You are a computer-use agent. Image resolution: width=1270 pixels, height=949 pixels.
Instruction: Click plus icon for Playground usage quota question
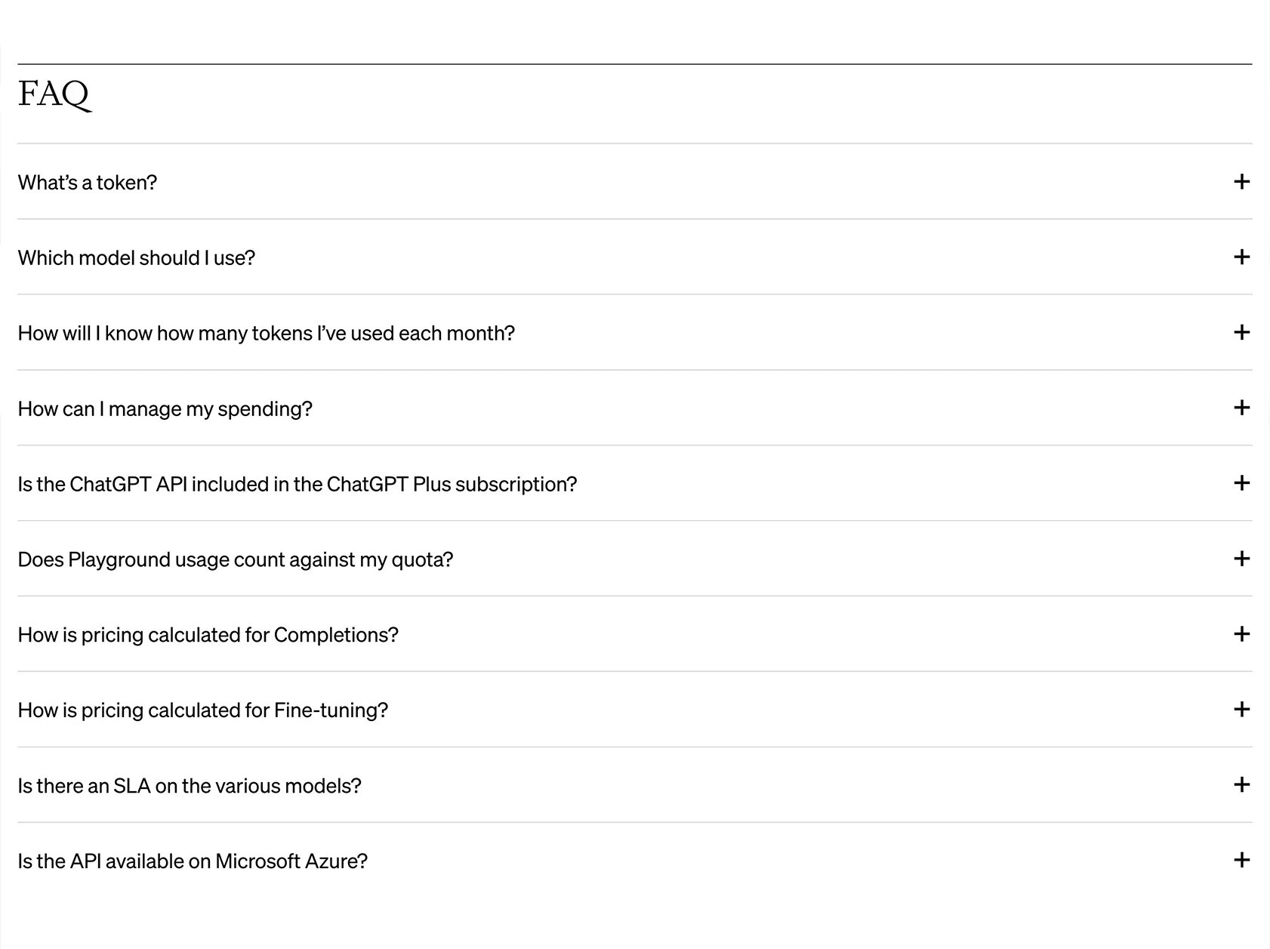(1241, 559)
